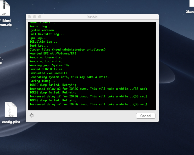
Task: Click the zip file name label
Action: click(6, 23)
